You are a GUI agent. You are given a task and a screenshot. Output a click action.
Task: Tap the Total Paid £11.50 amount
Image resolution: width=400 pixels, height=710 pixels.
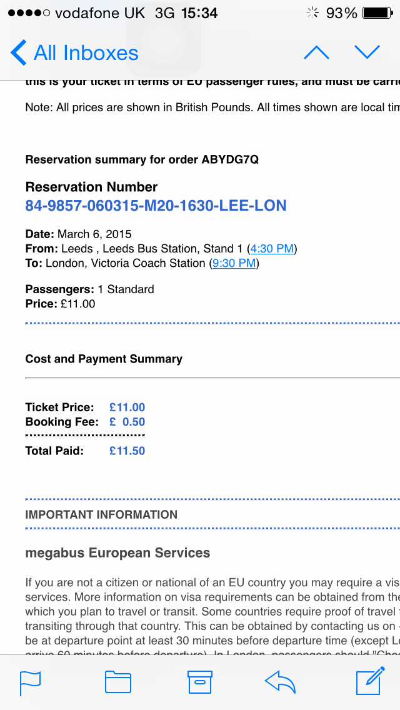coord(127,451)
